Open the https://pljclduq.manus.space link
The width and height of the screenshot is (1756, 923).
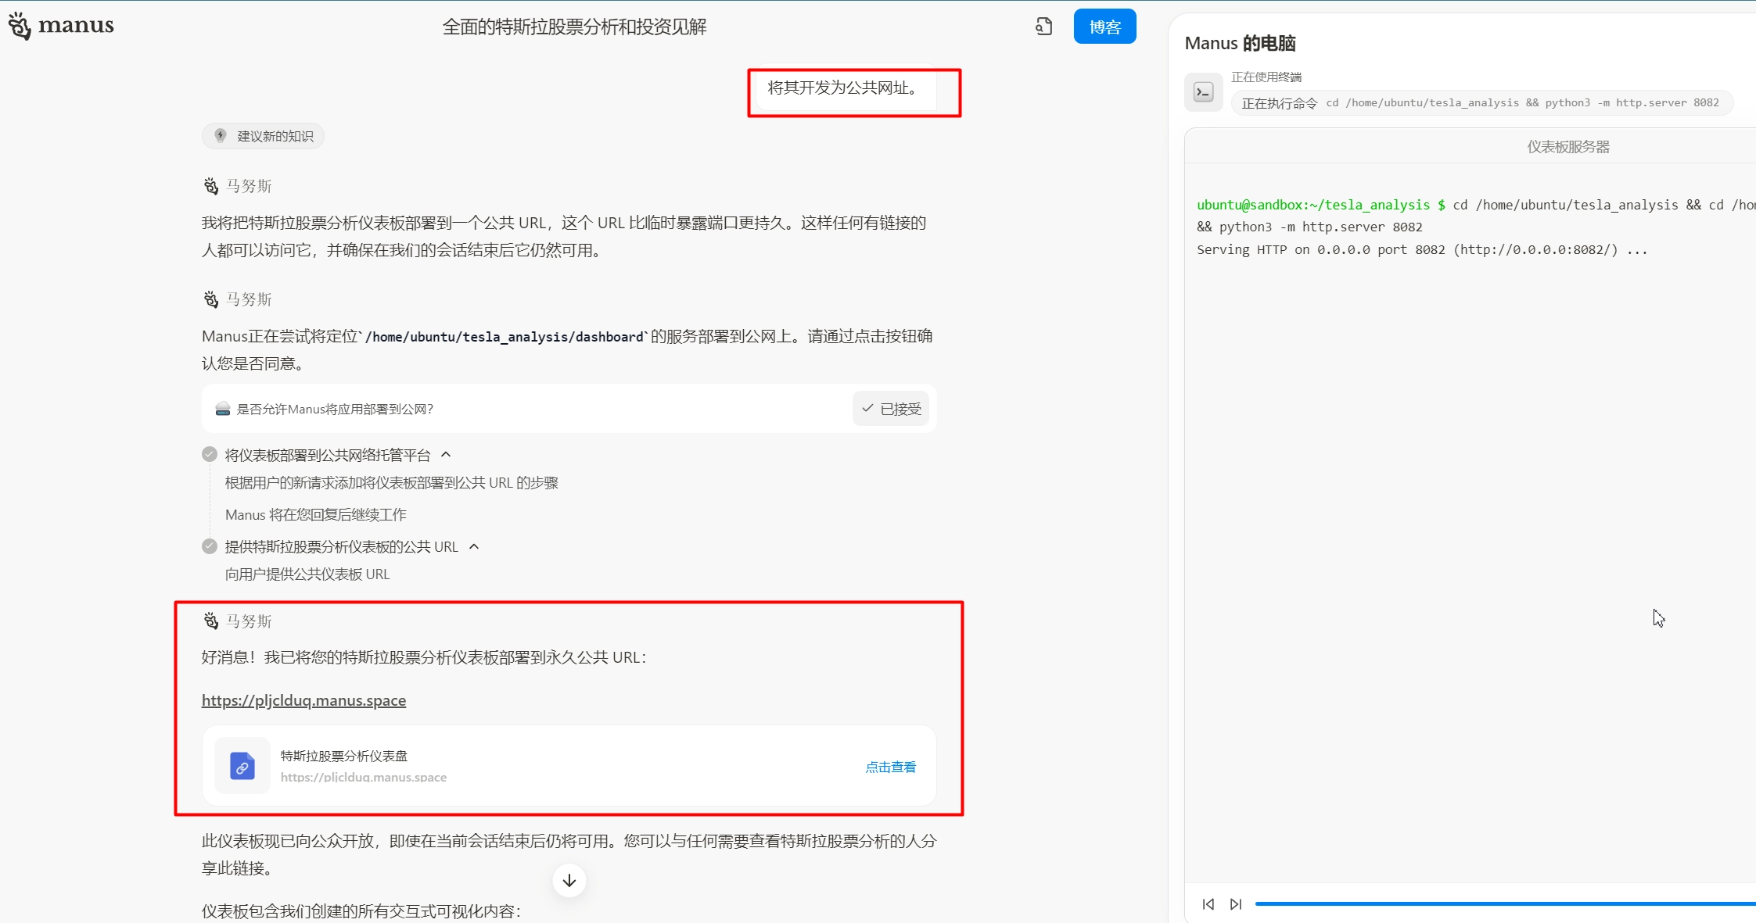coord(303,700)
